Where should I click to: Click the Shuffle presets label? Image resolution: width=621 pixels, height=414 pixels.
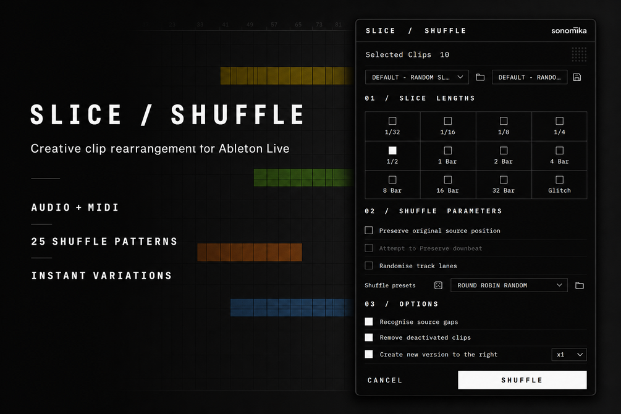click(x=390, y=285)
